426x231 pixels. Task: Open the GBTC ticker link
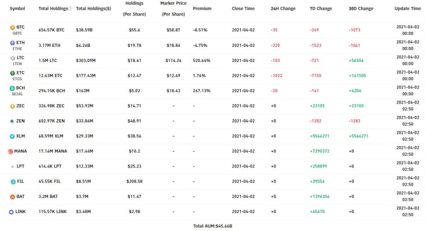[x=17, y=34]
